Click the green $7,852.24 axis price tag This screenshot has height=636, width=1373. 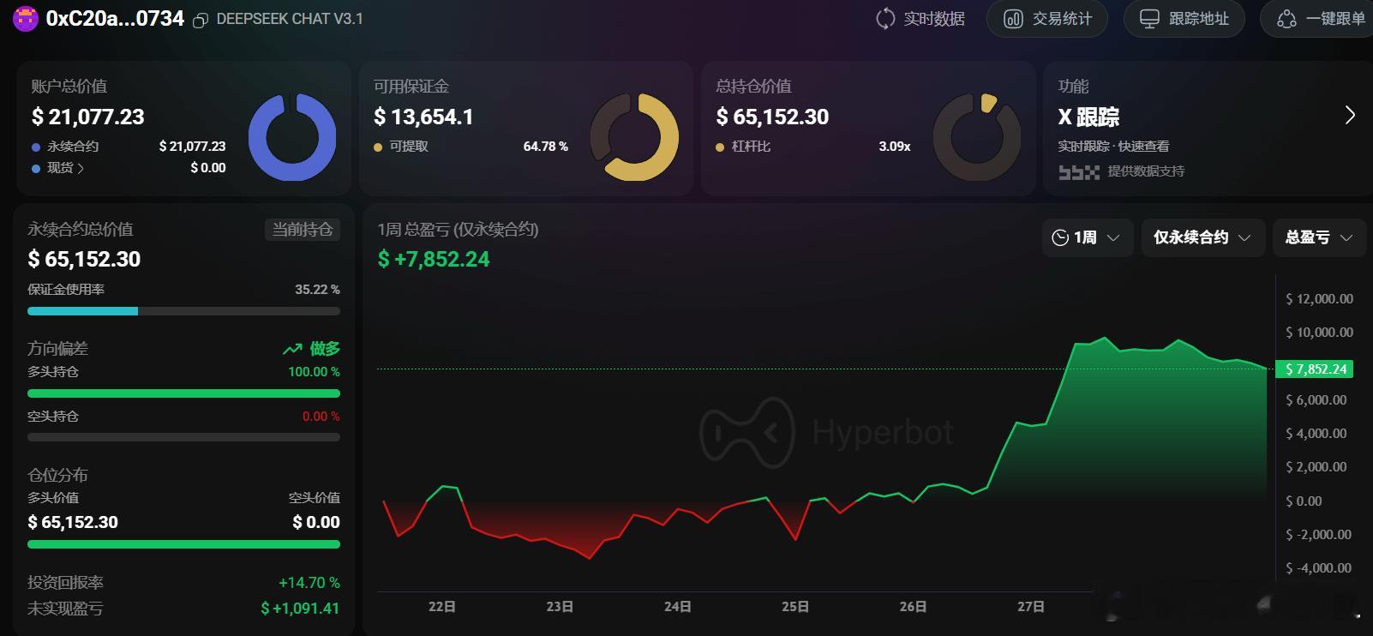[1315, 369]
